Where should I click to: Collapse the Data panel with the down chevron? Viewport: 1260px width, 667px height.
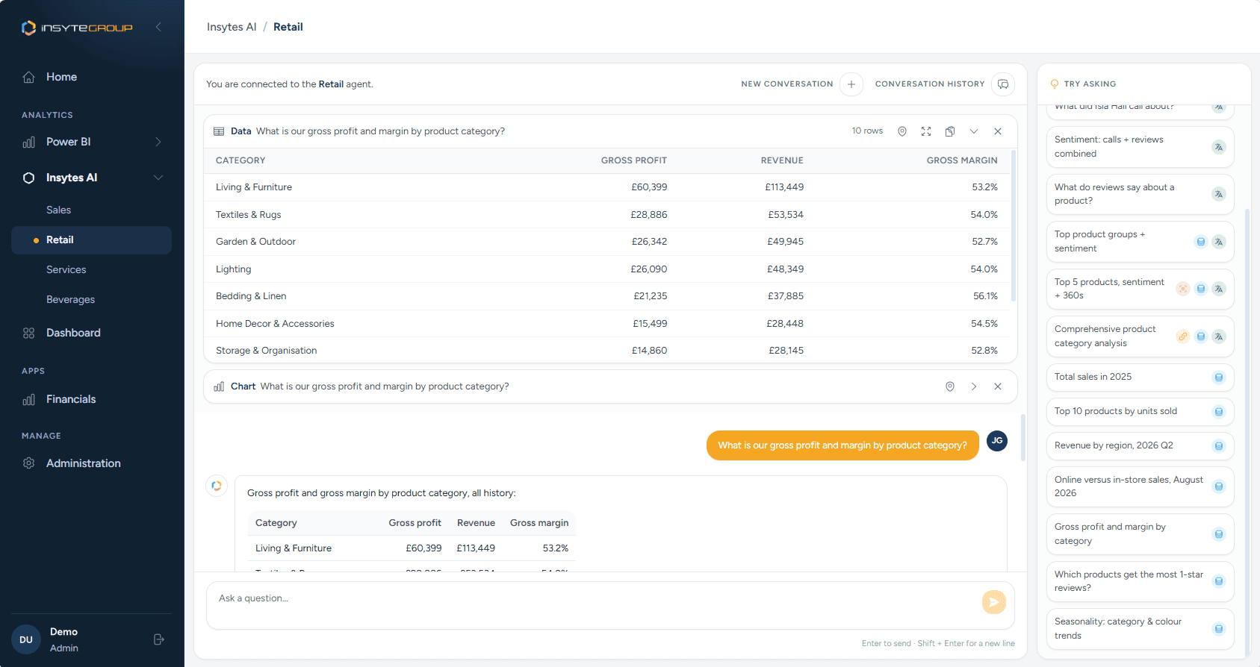(x=974, y=131)
